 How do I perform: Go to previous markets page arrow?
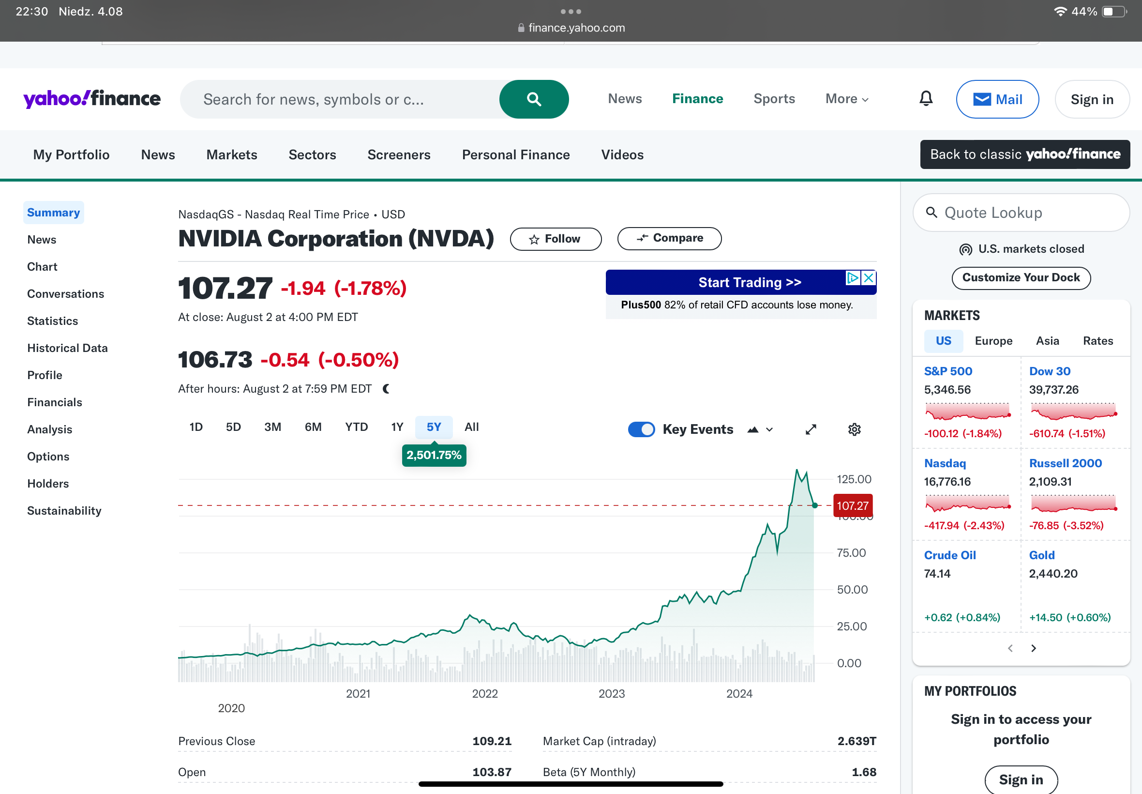point(1010,648)
